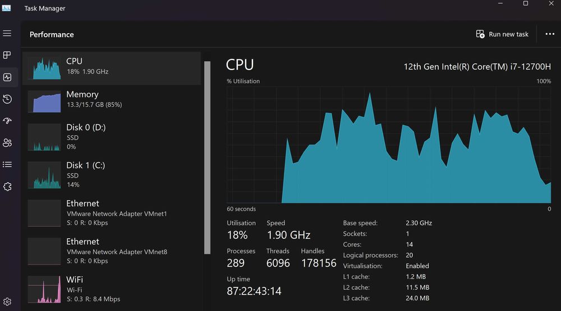Select Disk 0 (D:) entry
The image size is (561, 311).
(112, 137)
